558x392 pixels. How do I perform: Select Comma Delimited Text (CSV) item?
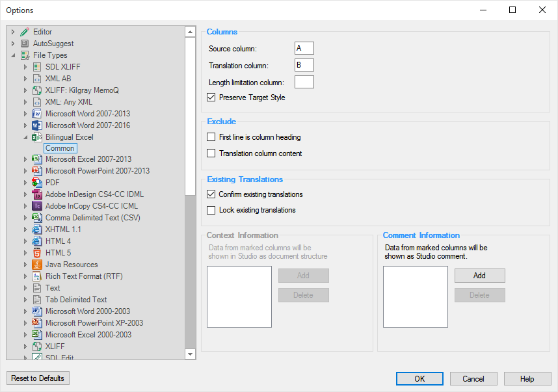pyautogui.click(x=92, y=218)
